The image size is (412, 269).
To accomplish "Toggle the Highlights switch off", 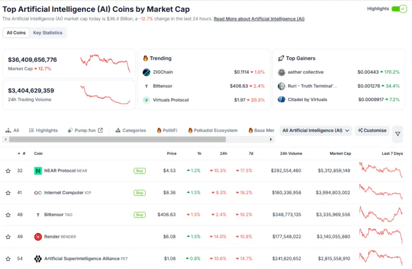I will 399,9.
